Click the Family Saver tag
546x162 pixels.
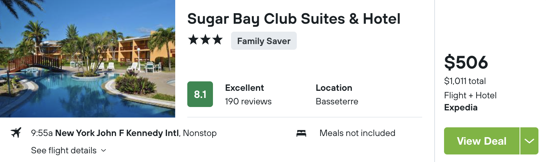pos(264,41)
